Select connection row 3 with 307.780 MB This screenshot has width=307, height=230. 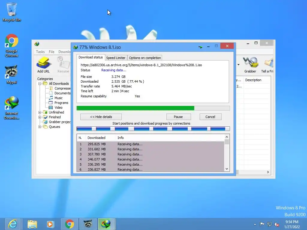click(x=151, y=154)
